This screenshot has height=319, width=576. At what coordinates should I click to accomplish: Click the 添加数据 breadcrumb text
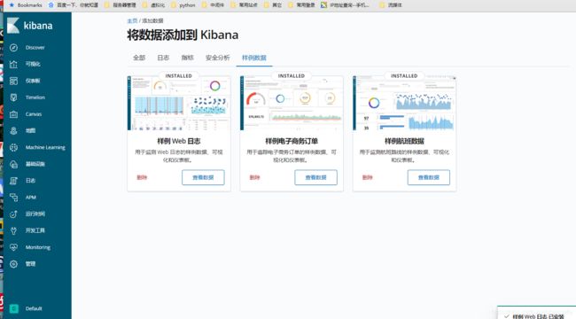pos(152,21)
